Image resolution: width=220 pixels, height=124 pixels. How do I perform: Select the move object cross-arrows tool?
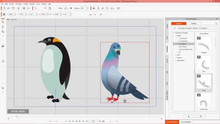[103, 8]
